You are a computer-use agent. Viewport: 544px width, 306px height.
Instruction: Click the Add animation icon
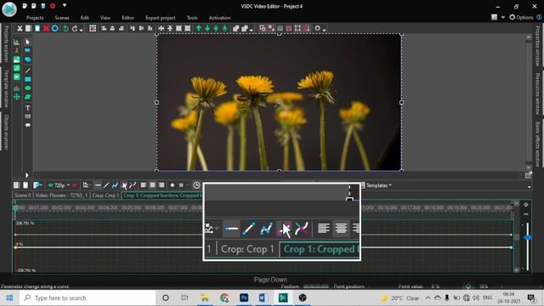coord(16,51)
